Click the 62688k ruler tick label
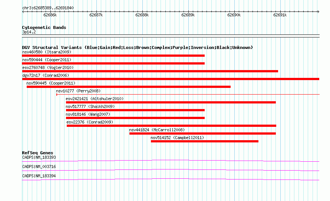330x201 pixels. point(142,15)
